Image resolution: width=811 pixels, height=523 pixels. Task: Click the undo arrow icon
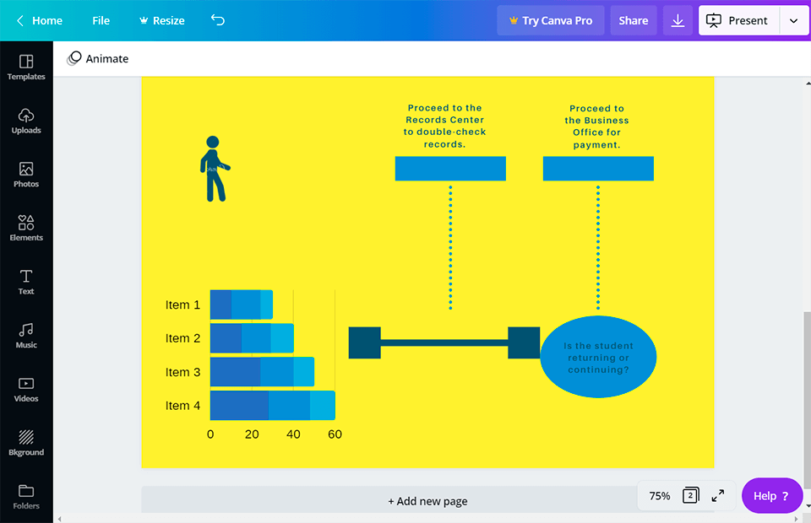click(x=218, y=20)
